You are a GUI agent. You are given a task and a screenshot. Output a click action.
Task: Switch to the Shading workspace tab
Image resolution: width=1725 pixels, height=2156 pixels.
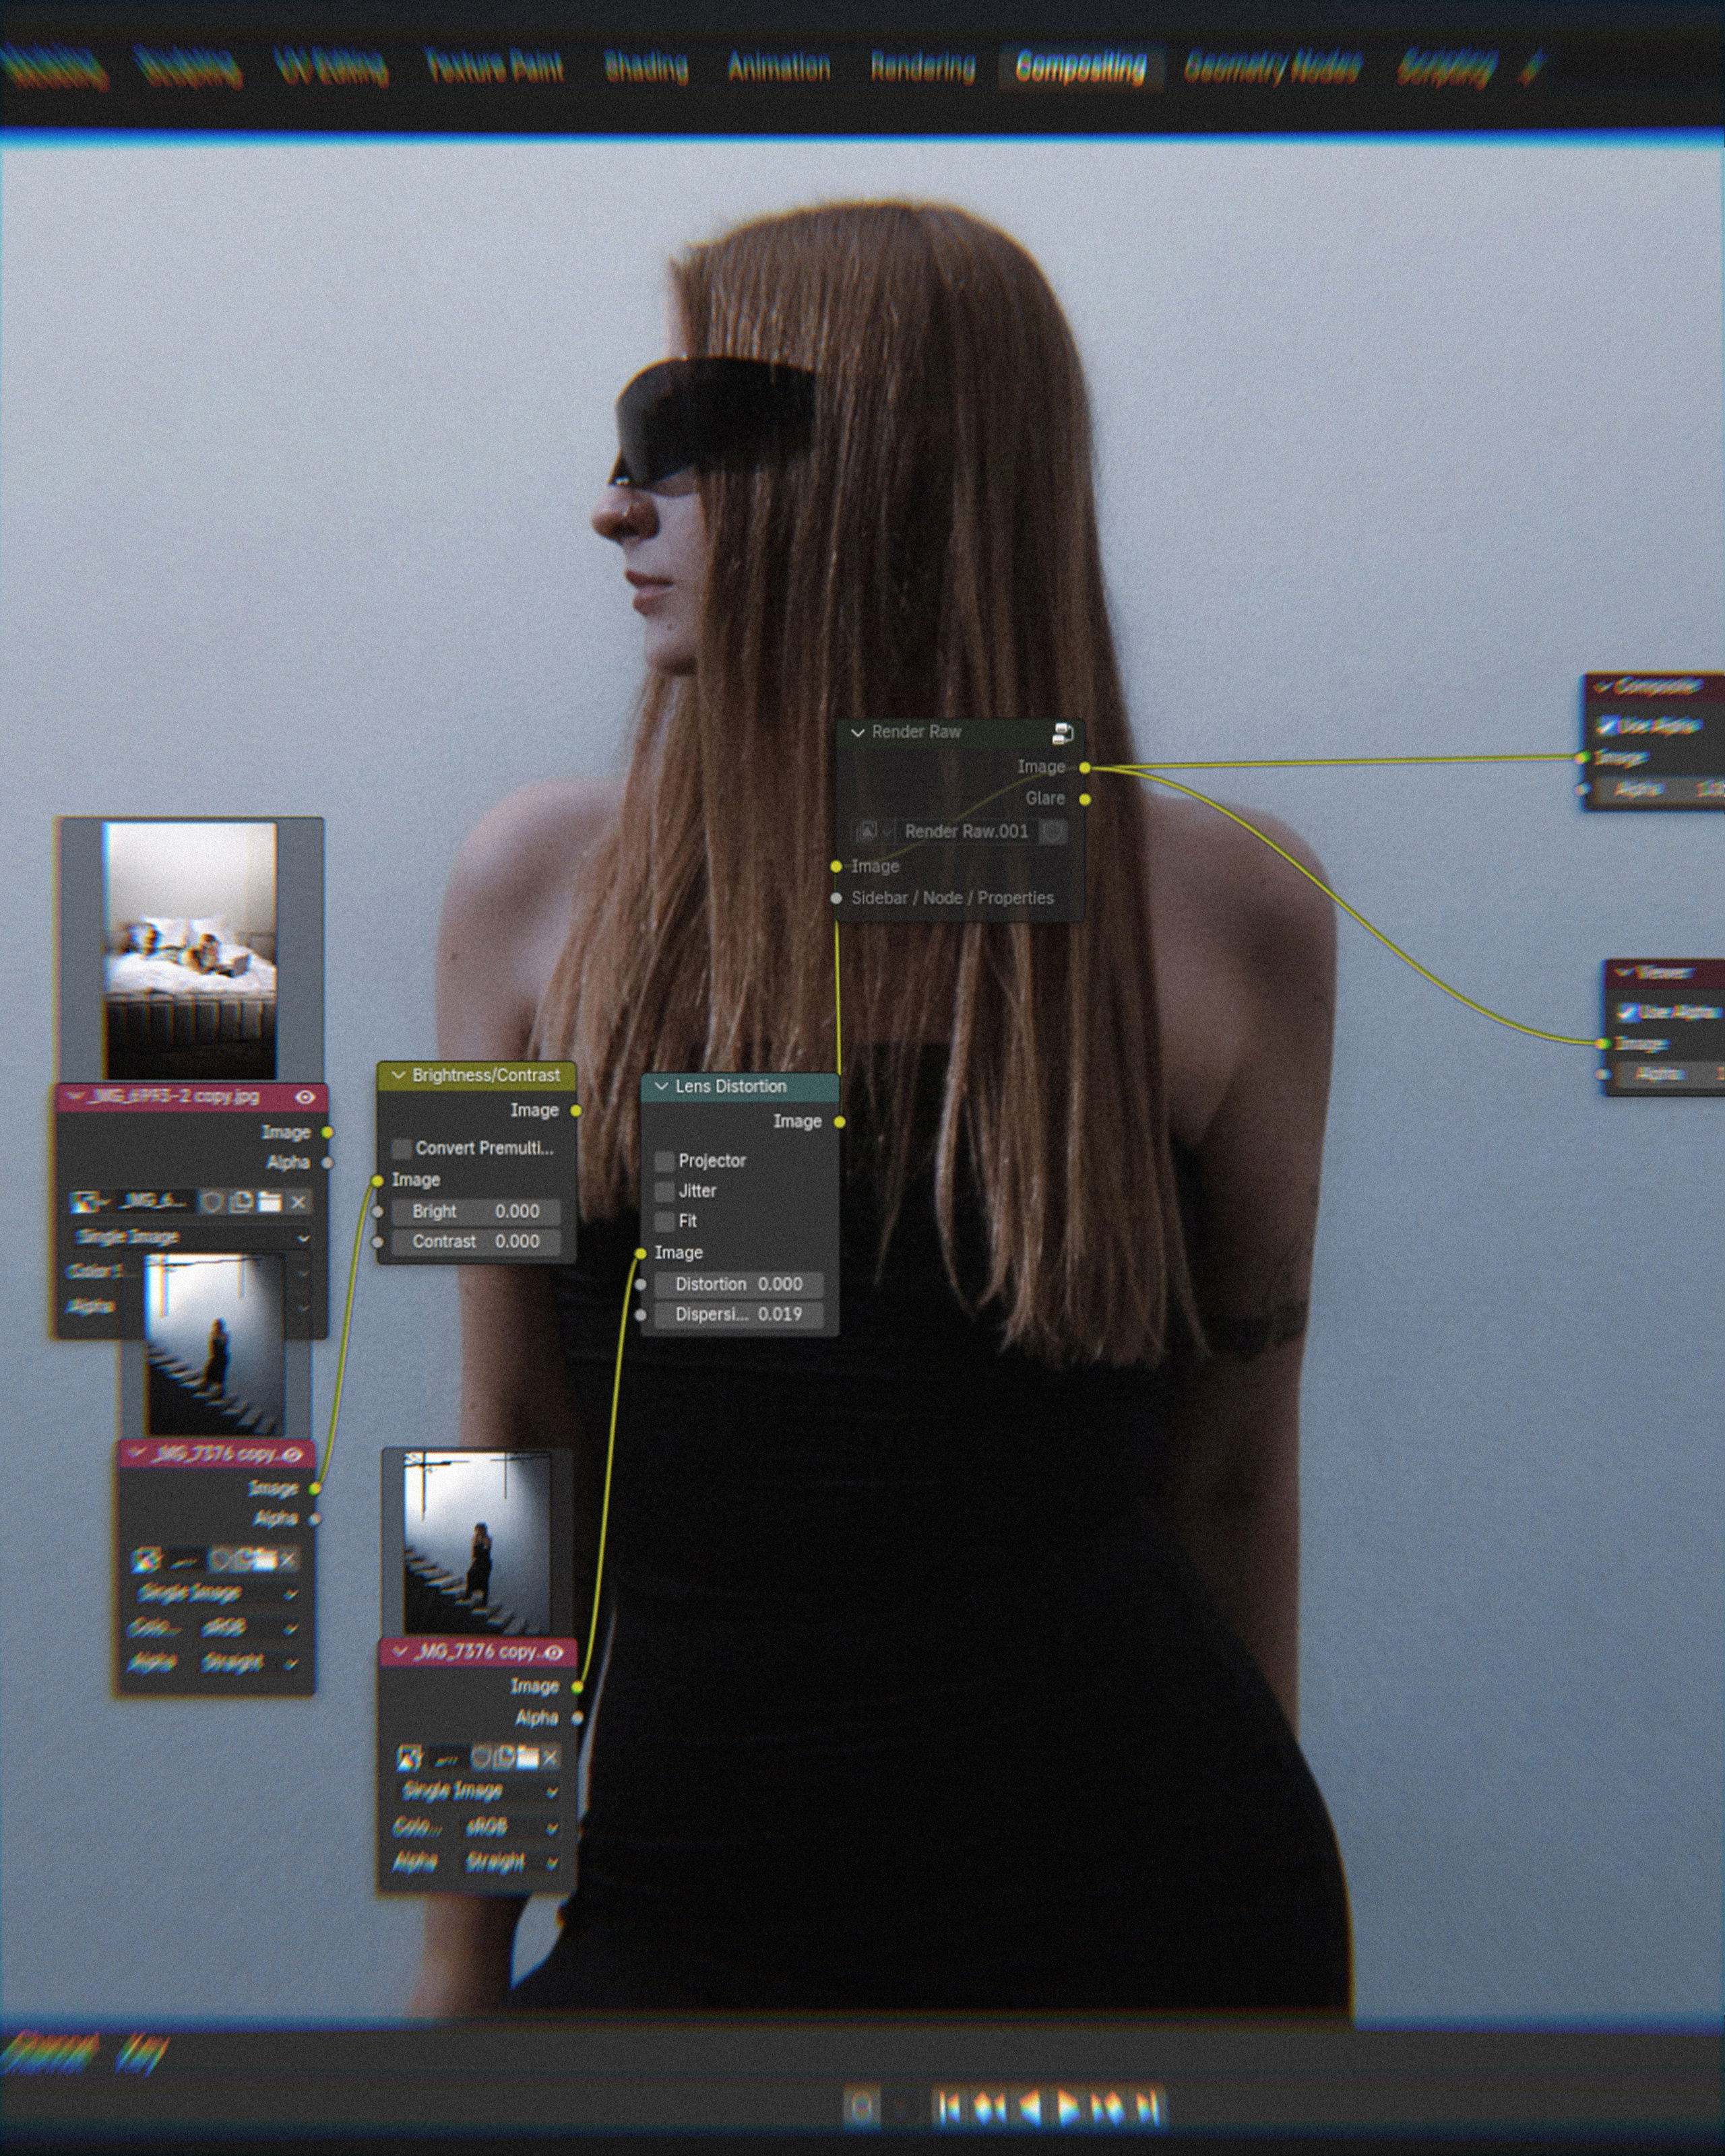pyautogui.click(x=646, y=68)
